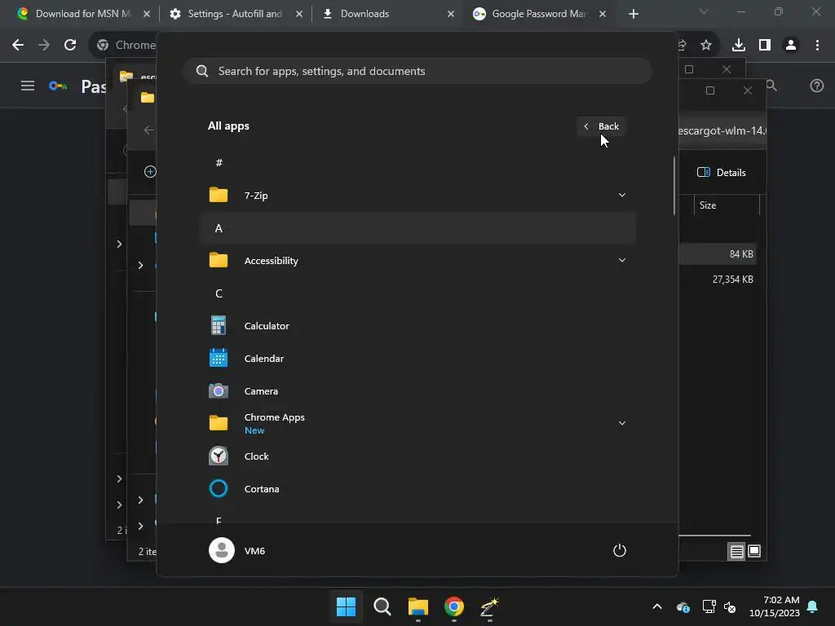Viewport: 835px width, 626px height.
Task: Show hidden icons tray chevron
Action: click(x=657, y=606)
